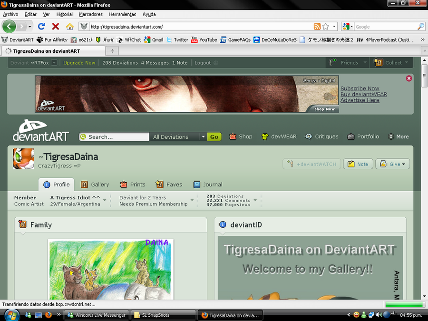This screenshot has height=321, width=428.
Task: Expand the Deviant for 2 Years details
Action: click(192, 200)
